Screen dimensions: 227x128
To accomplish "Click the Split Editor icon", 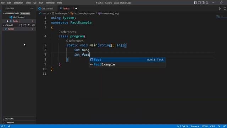I will [225, 9].
